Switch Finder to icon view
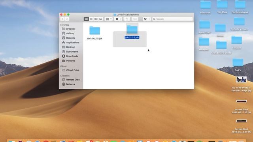The image size is (253, 142). [x=86, y=19]
